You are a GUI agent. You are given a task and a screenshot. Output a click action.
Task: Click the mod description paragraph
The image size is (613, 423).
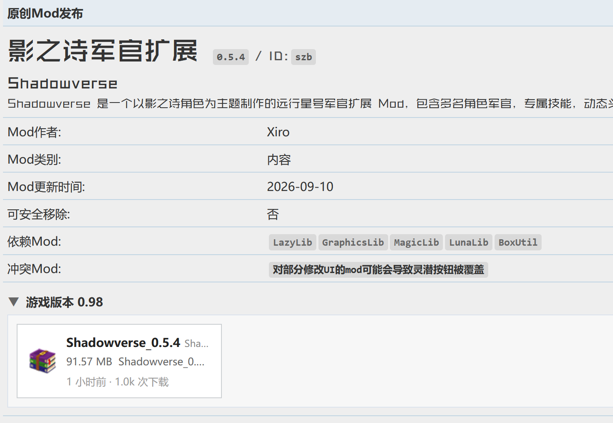click(310, 103)
